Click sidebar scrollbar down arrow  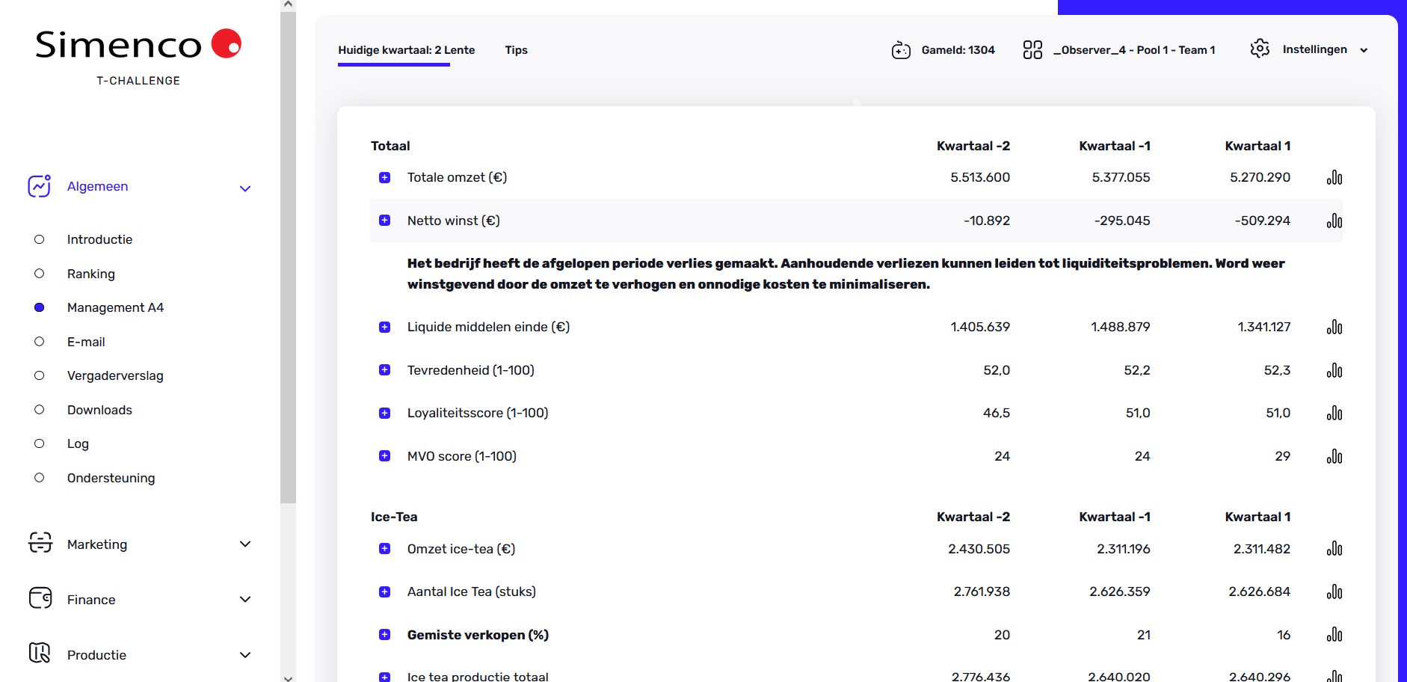[288, 677]
